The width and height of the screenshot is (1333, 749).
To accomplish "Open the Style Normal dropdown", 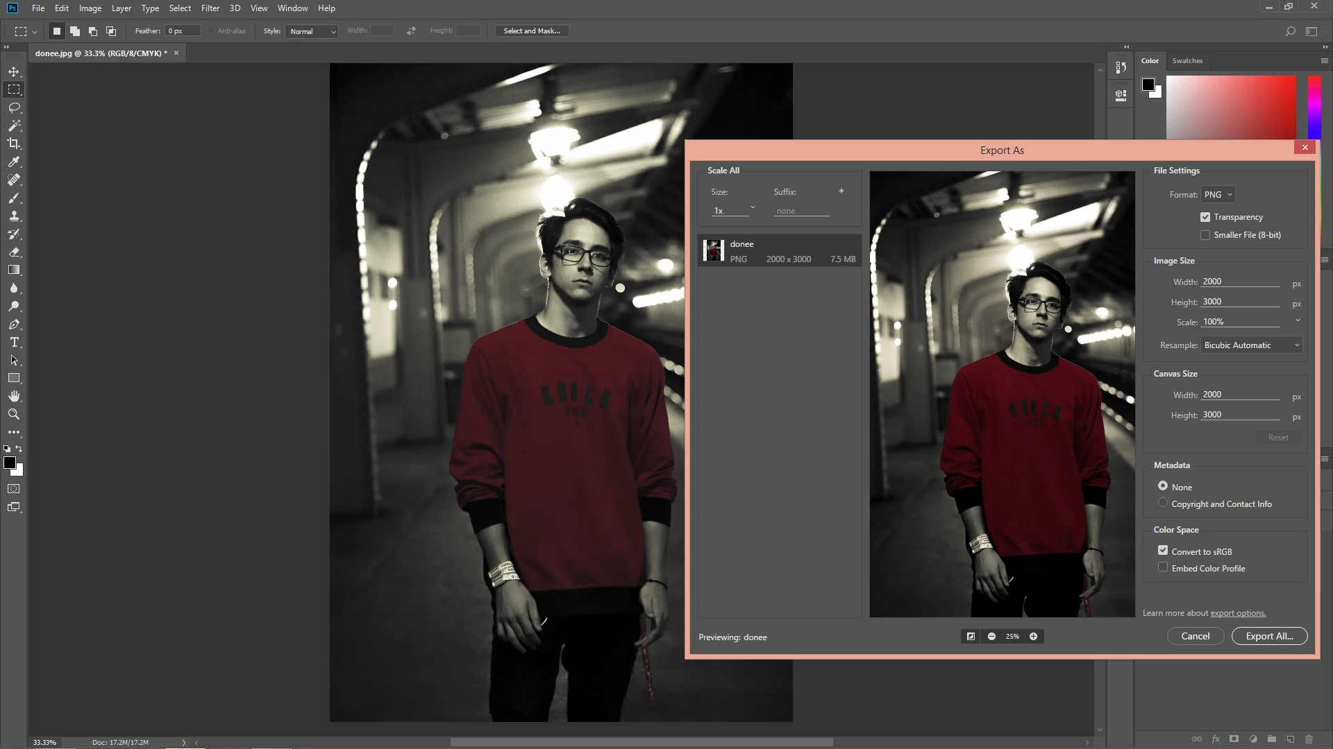I will [x=312, y=31].
